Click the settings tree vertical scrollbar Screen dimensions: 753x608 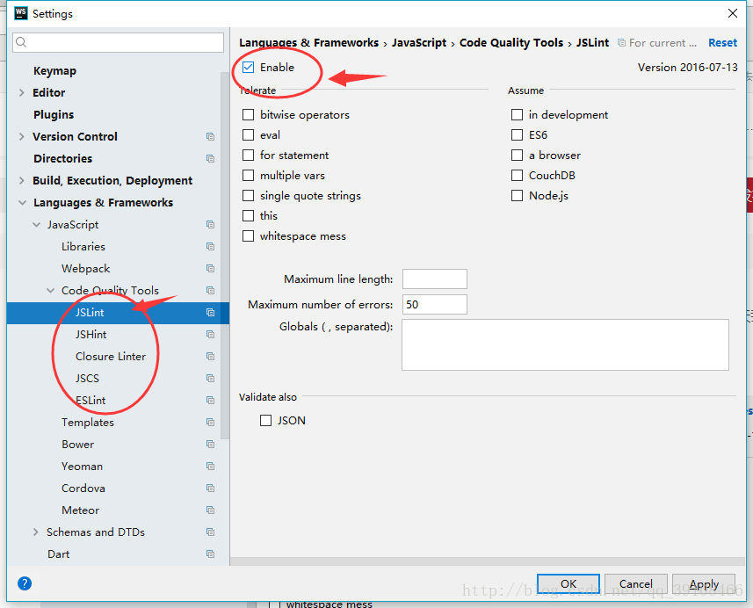225,255
